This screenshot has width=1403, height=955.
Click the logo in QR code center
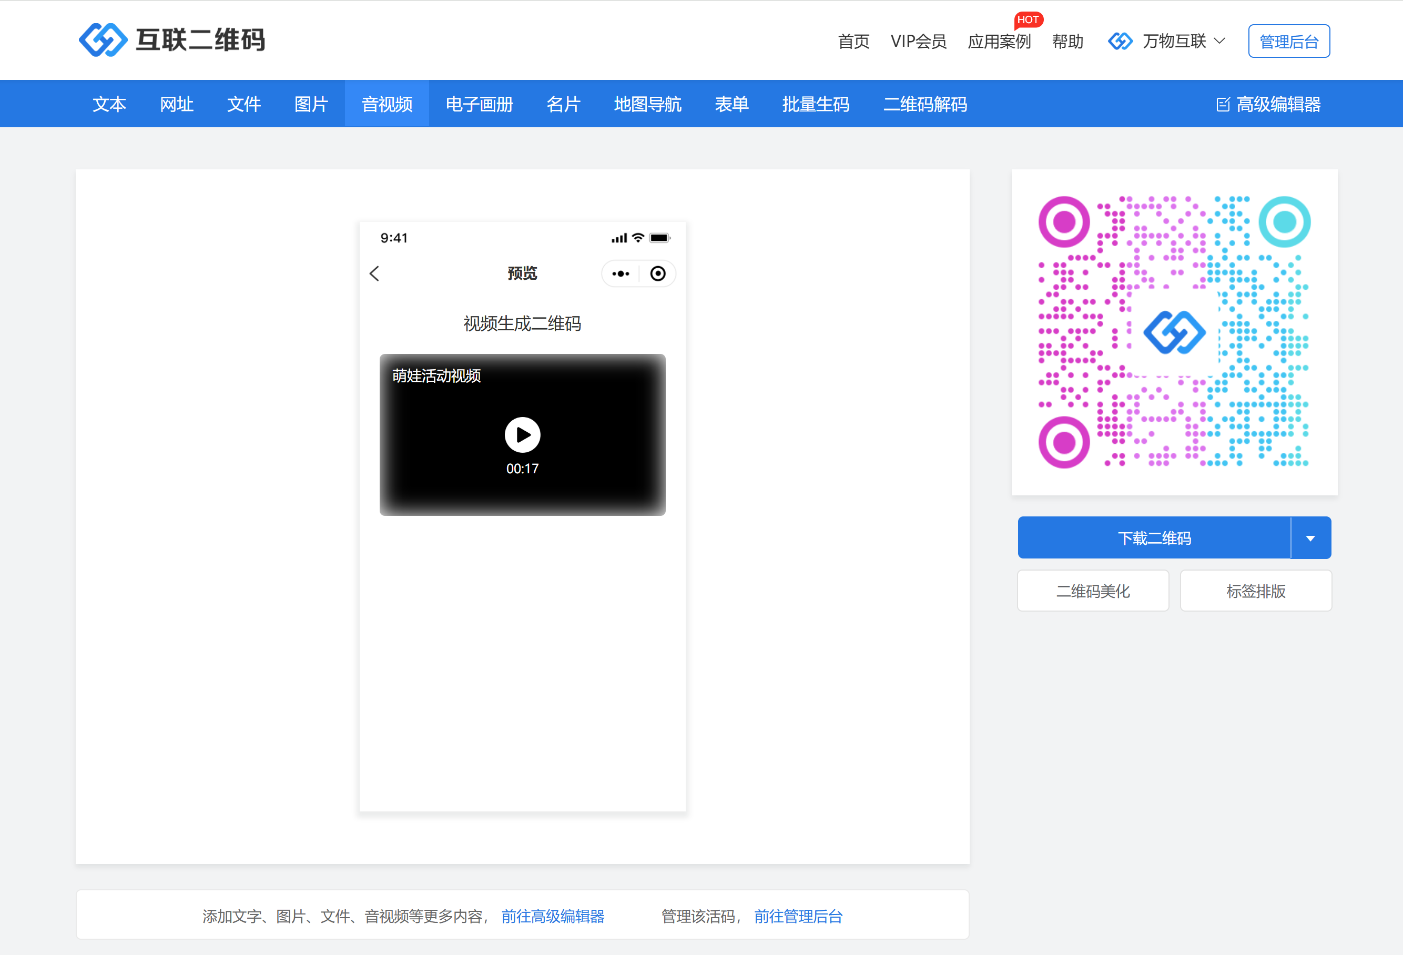tap(1174, 332)
